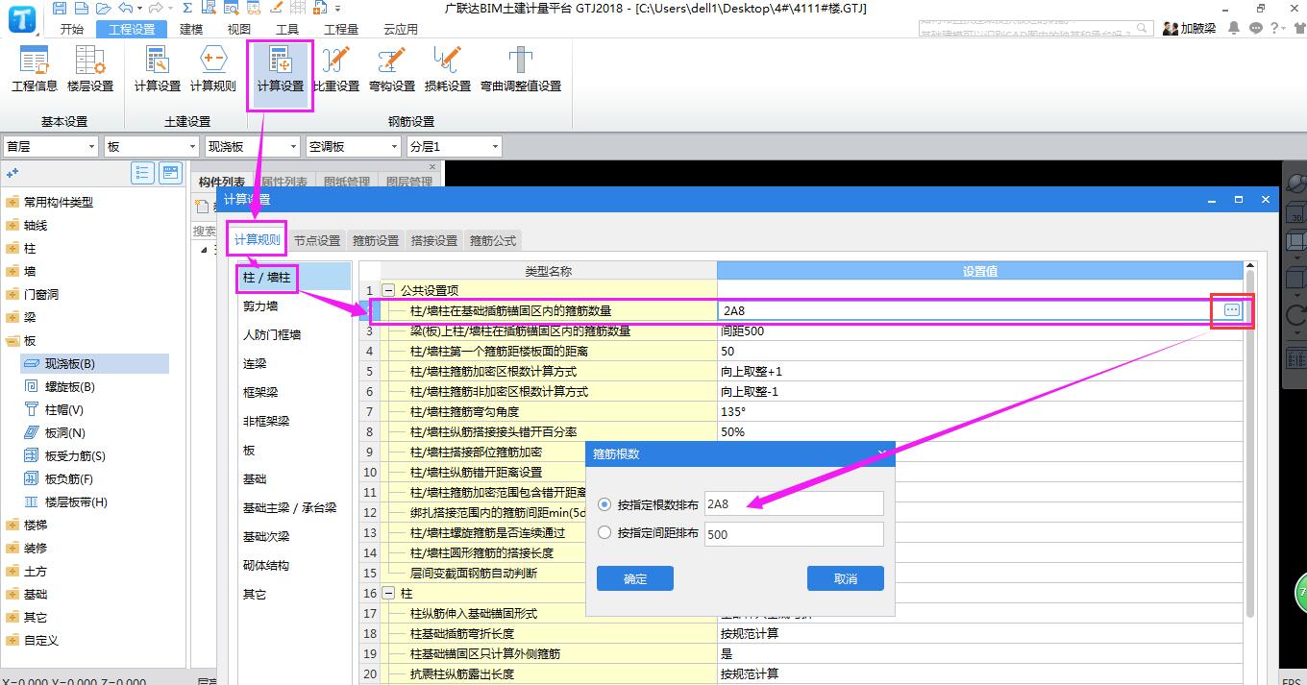
Task: Open 计算规则 in the ribbon
Action: [x=213, y=69]
